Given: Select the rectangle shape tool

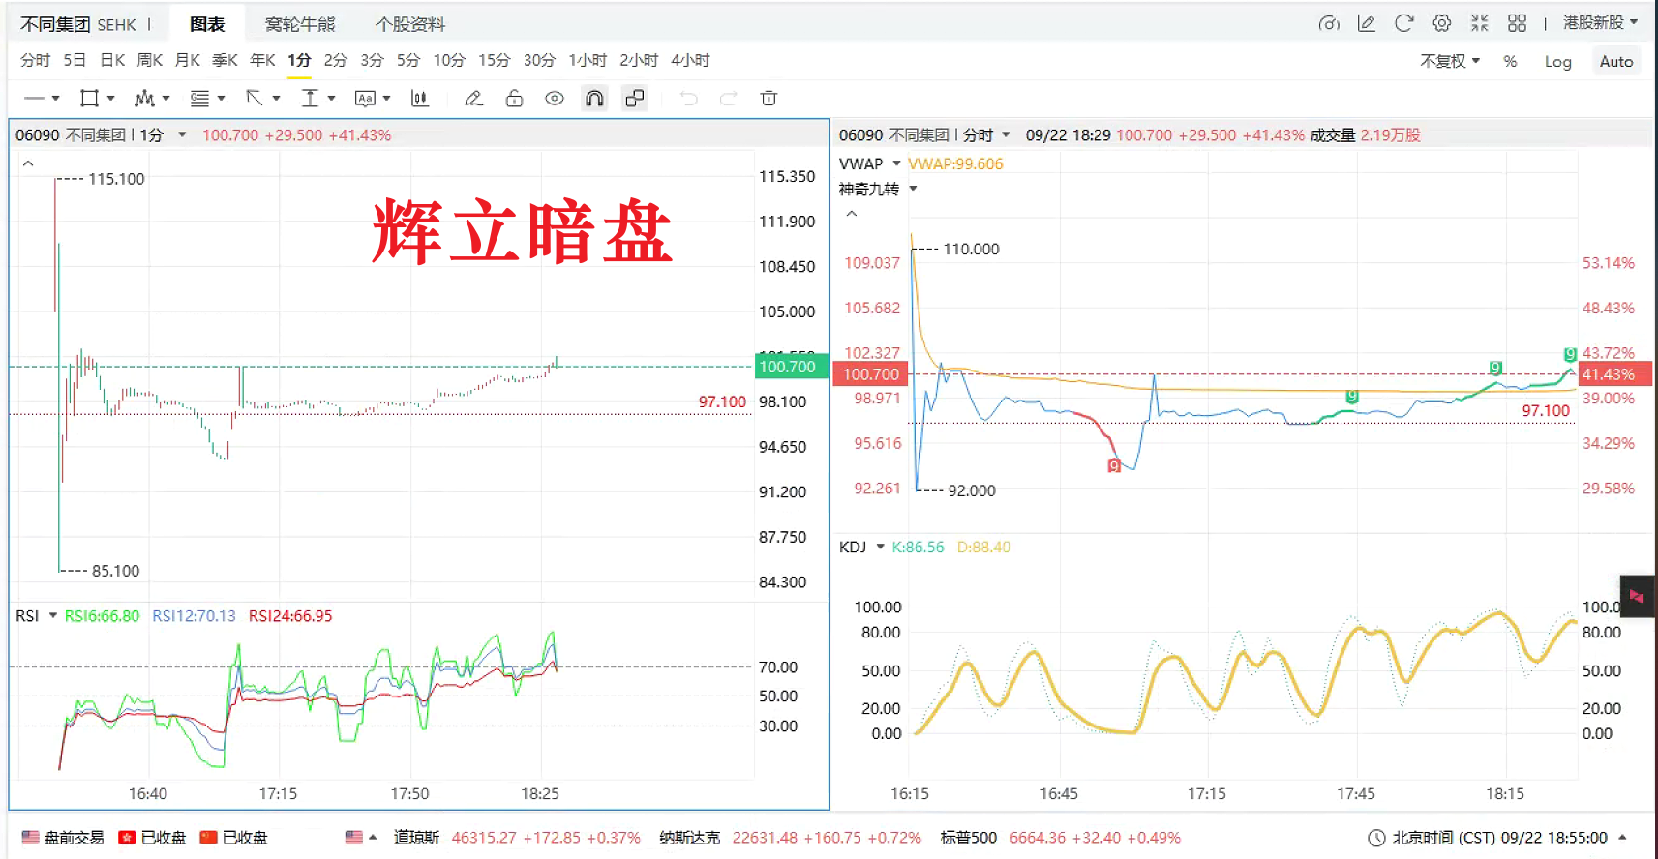Looking at the screenshot, I should point(89,99).
